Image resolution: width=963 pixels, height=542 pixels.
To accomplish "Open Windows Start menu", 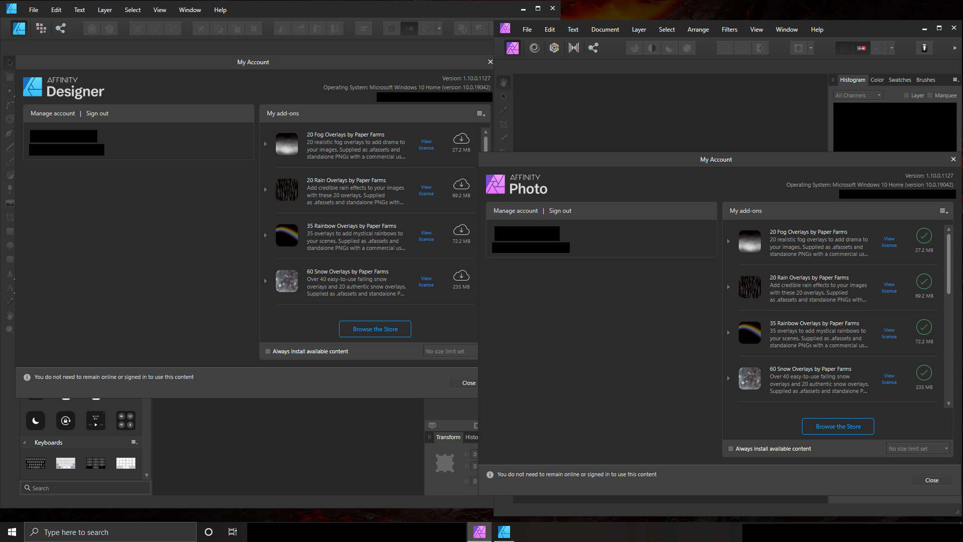I will (12, 532).
